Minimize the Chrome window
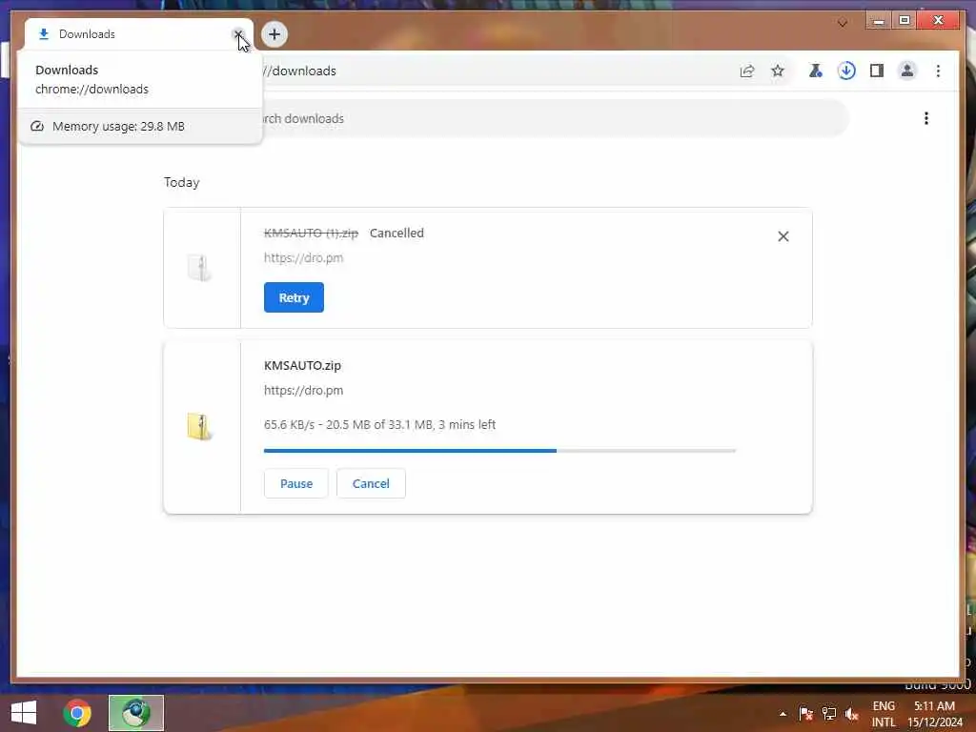The width and height of the screenshot is (976, 732). pos(879,21)
